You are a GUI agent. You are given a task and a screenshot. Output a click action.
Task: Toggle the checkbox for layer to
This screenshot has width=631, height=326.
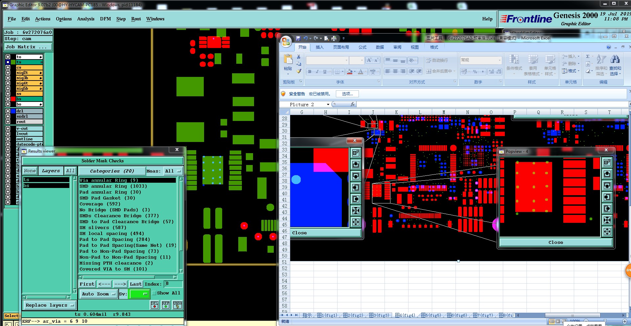click(8, 57)
